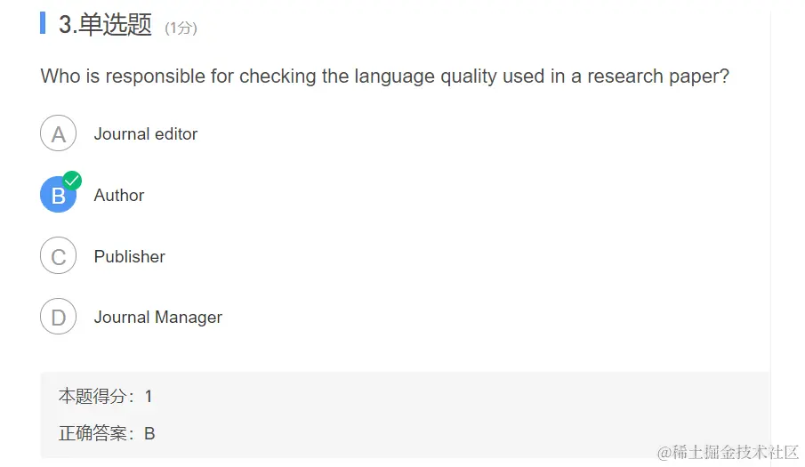The height and width of the screenshot is (467, 805).
Task: Open the @稀土掘金技术社区 watermark
Action: pyautogui.click(x=728, y=452)
